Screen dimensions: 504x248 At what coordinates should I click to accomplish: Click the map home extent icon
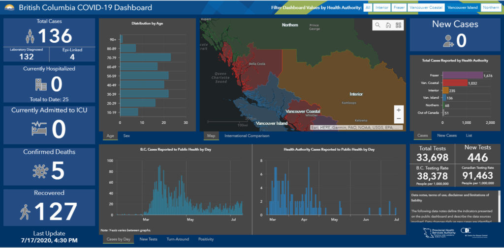pos(388,25)
